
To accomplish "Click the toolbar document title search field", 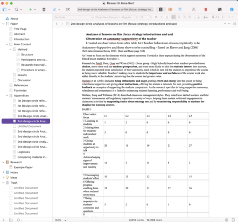I will point(115,10).
